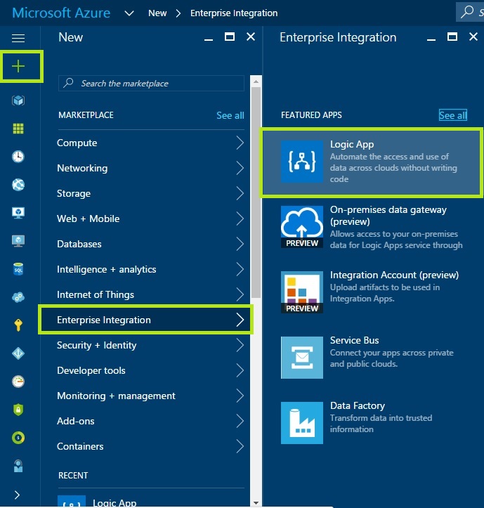Expand the Web + Mobile category arrow
This screenshot has height=508, width=484.
tap(240, 219)
